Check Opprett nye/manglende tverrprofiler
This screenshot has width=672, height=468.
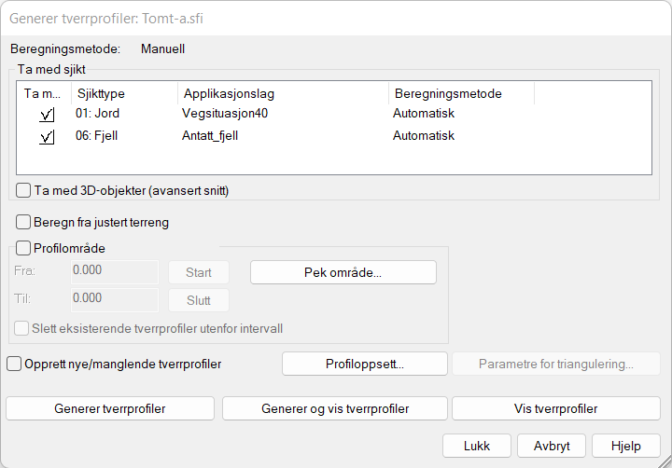(14, 364)
